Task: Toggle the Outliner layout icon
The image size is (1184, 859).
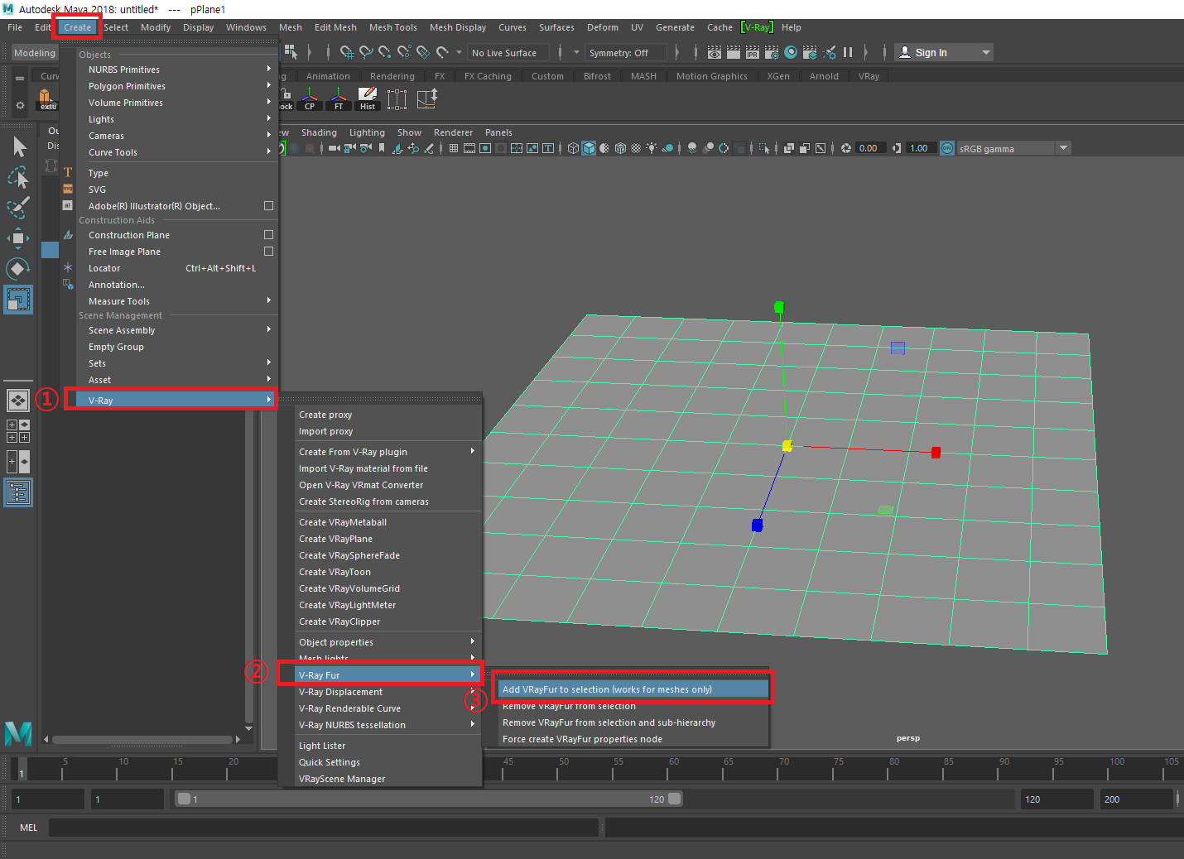Action: pyautogui.click(x=18, y=492)
